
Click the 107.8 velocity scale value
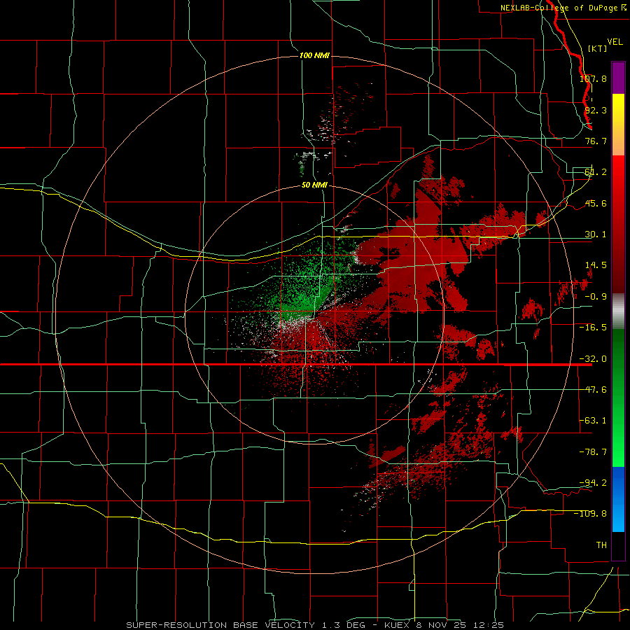(x=593, y=78)
